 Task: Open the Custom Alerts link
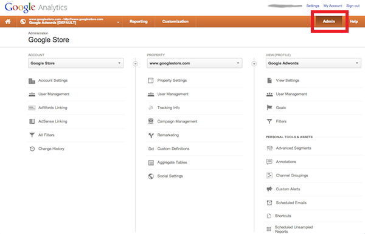[x=288, y=189]
